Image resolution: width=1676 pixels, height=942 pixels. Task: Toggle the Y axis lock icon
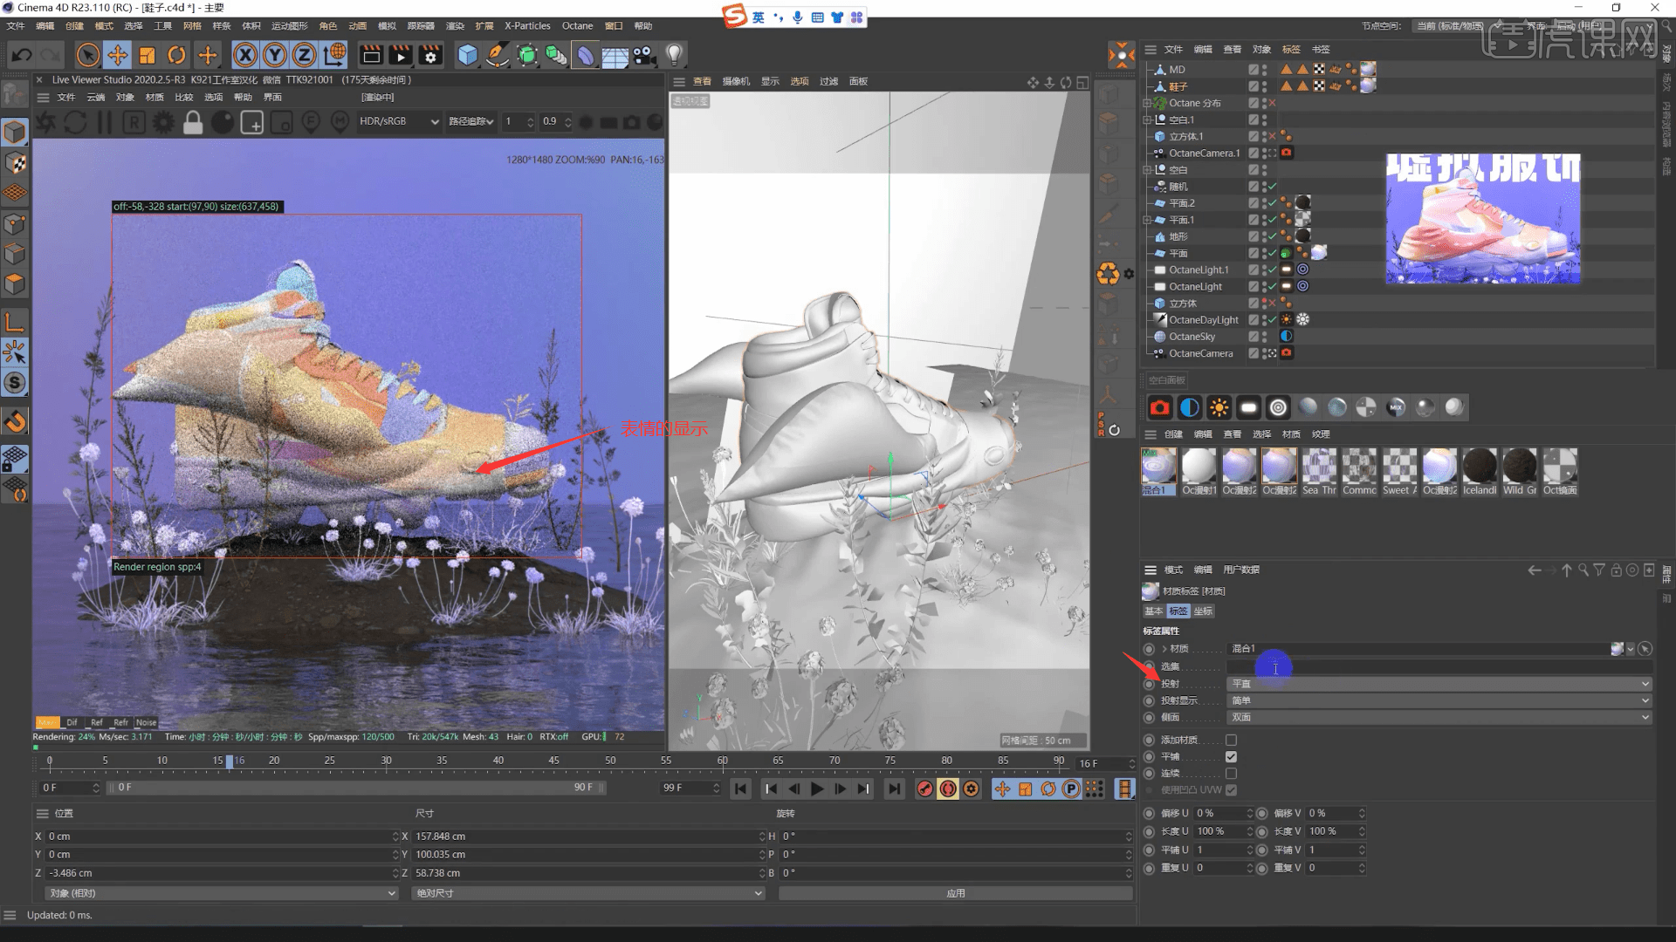click(x=274, y=55)
